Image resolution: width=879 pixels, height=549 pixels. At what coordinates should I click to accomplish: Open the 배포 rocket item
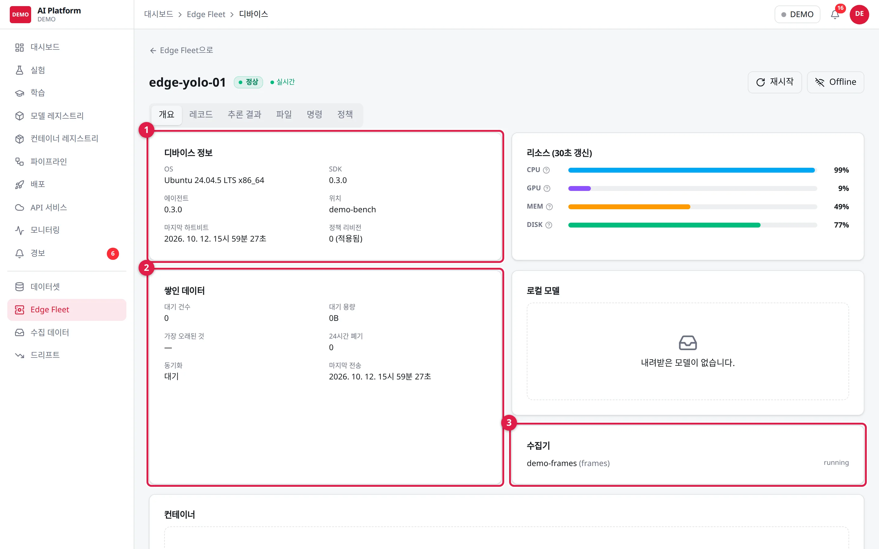(x=67, y=185)
